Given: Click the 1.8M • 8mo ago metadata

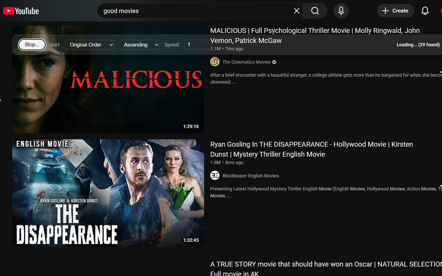Looking at the screenshot, I should (x=227, y=162).
